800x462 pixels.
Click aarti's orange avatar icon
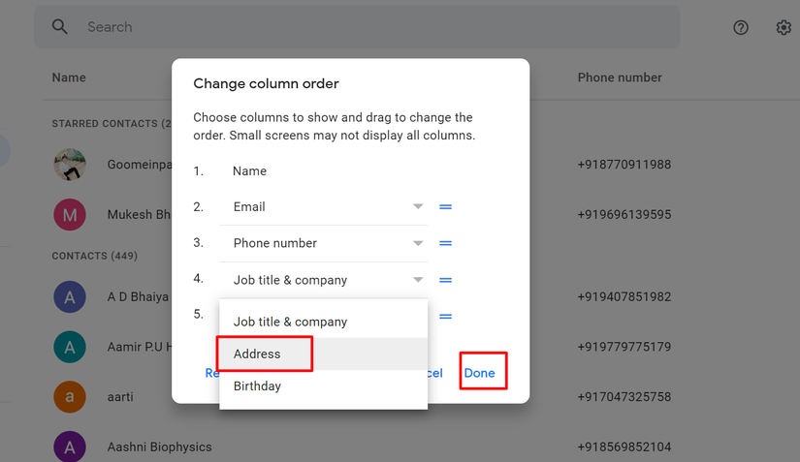click(70, 397)
